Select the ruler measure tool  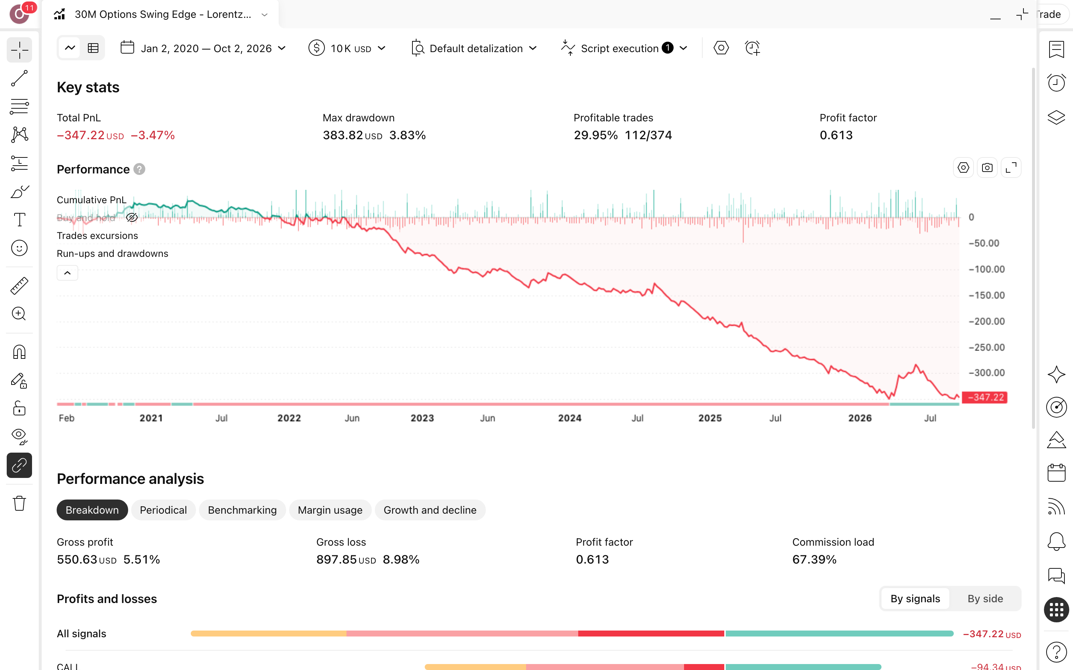click(19, 286)
